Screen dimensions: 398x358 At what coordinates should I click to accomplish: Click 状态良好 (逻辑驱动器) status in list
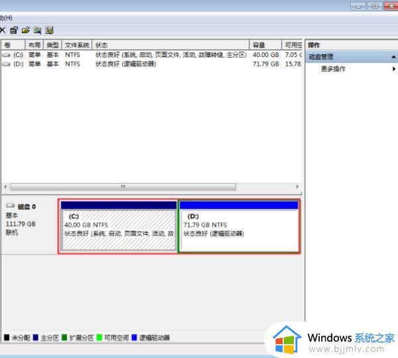125,64
